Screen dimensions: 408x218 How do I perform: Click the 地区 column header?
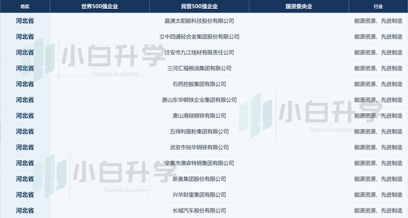(x=25, y=6)
